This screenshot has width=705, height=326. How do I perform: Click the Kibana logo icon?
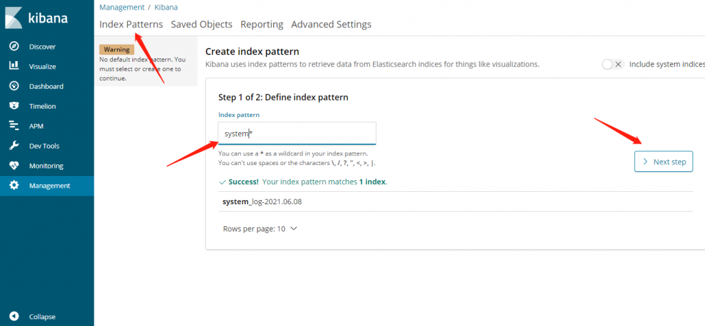(x=14, y=18)
